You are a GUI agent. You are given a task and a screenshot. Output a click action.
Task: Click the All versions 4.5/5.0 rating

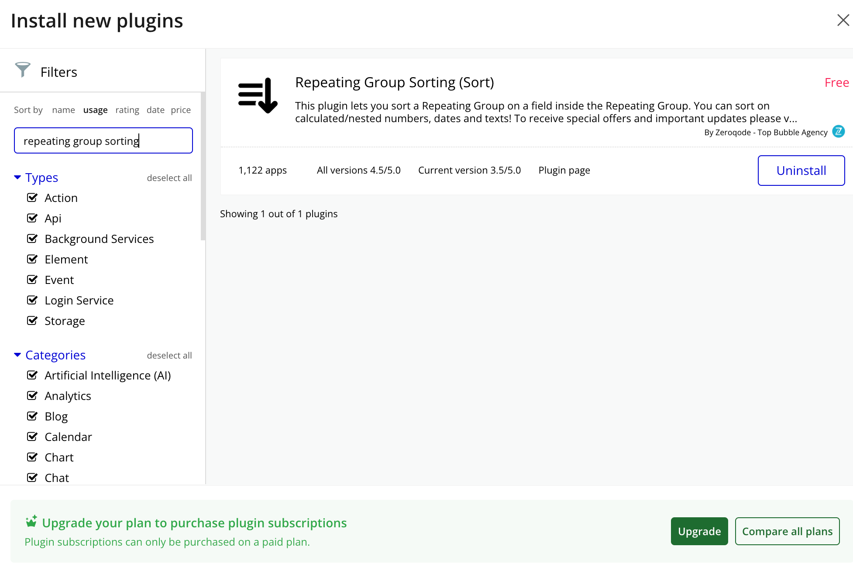click(358, 170)
